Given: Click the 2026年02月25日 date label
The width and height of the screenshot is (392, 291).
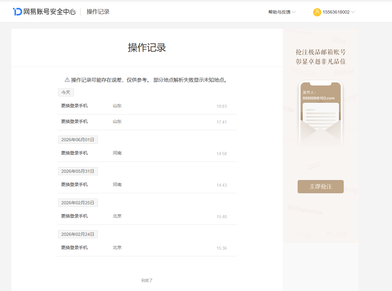Looking at the screenshot, I should tap(78, 203).
